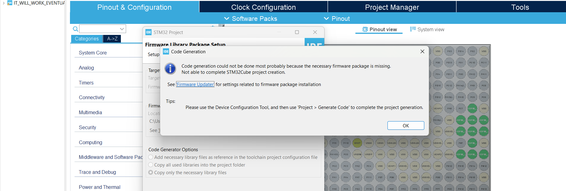This screenshot has width=566, height=191.
Task: Click the Pinout view chip icon
Action: point(365,29)
